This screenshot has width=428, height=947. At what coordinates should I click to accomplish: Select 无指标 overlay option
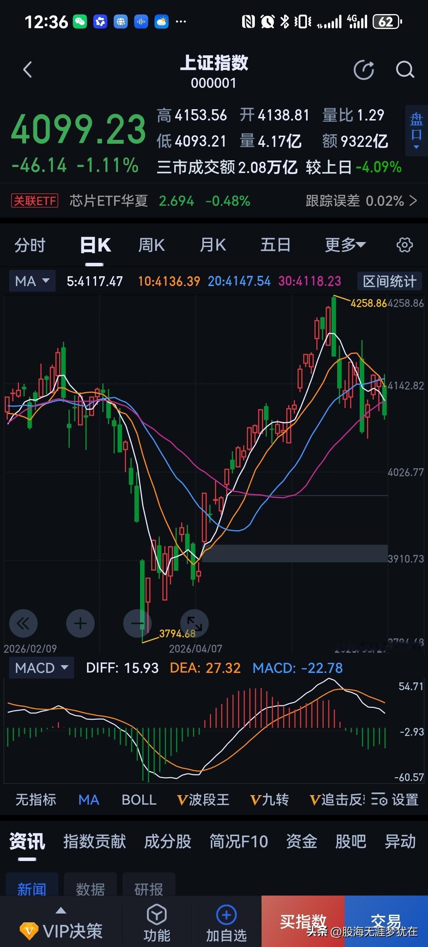pyautogui.click(x=36, y=800)
